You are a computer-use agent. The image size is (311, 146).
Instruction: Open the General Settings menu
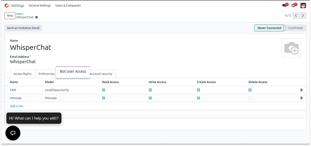pyautogui.click(x=40, y=5)
